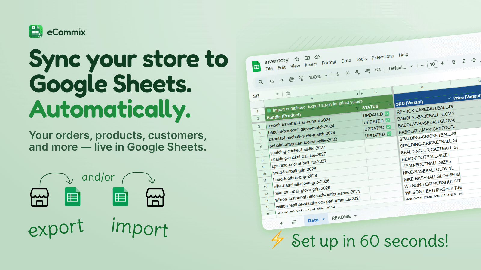Check the cloud save status icon
This screenshot has height=270, width=481.
click(x=317, y=57)
